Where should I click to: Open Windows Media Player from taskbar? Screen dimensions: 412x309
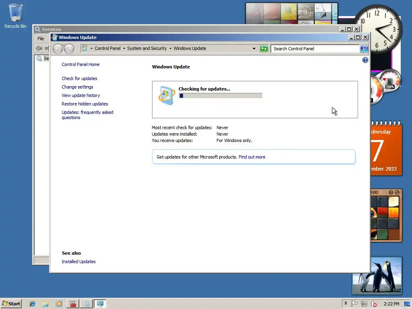(59, 304)
